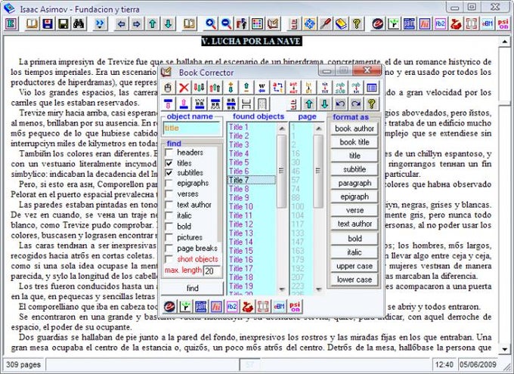Viewport: 514px width, 374px height.
Task: Format as book title
Action: point(355,142)
